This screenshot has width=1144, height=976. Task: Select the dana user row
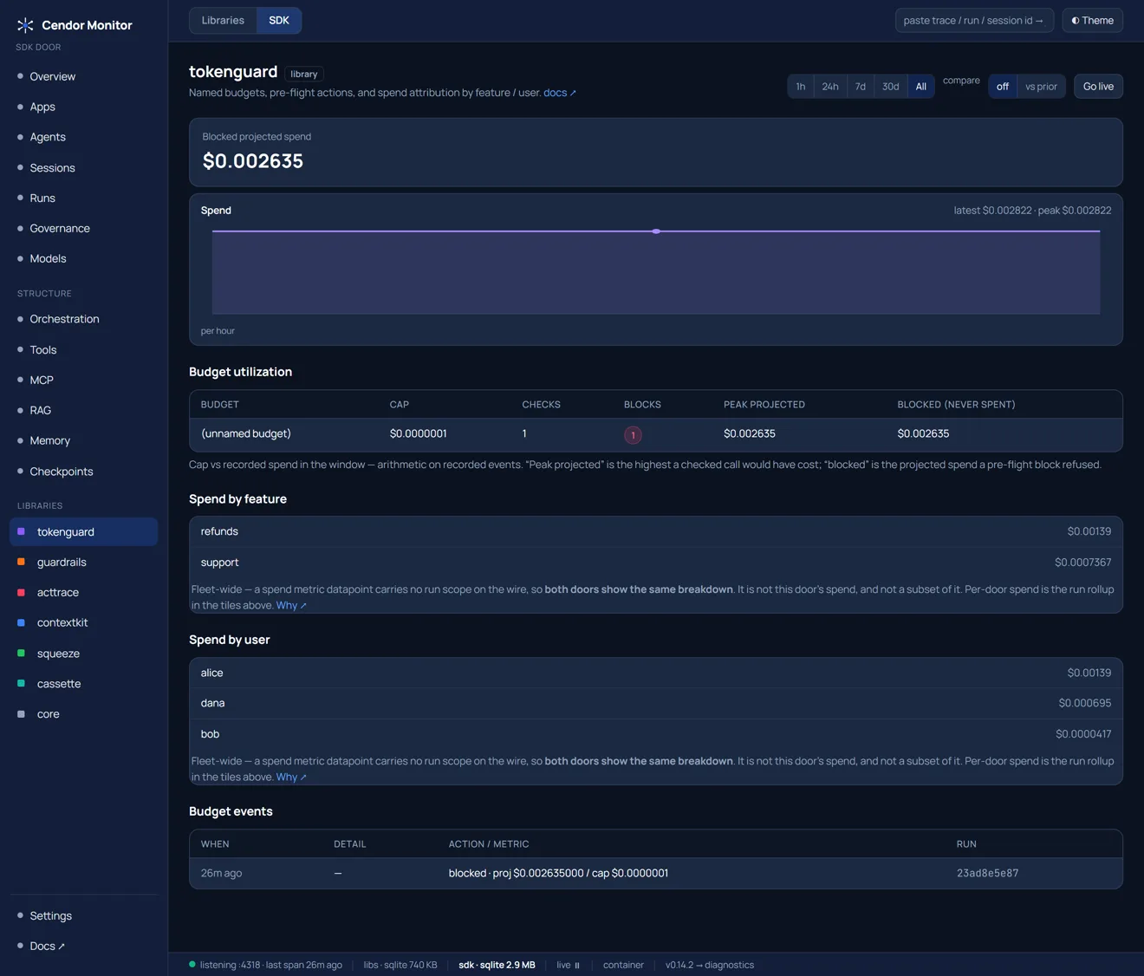click(x=656, y=703)
